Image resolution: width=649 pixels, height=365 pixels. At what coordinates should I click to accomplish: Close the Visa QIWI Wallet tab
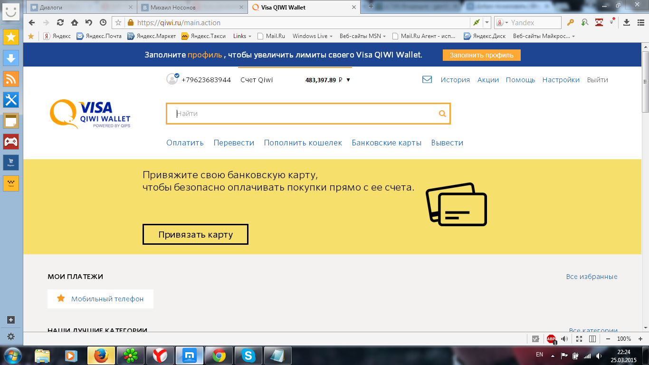tap(353, 7)
